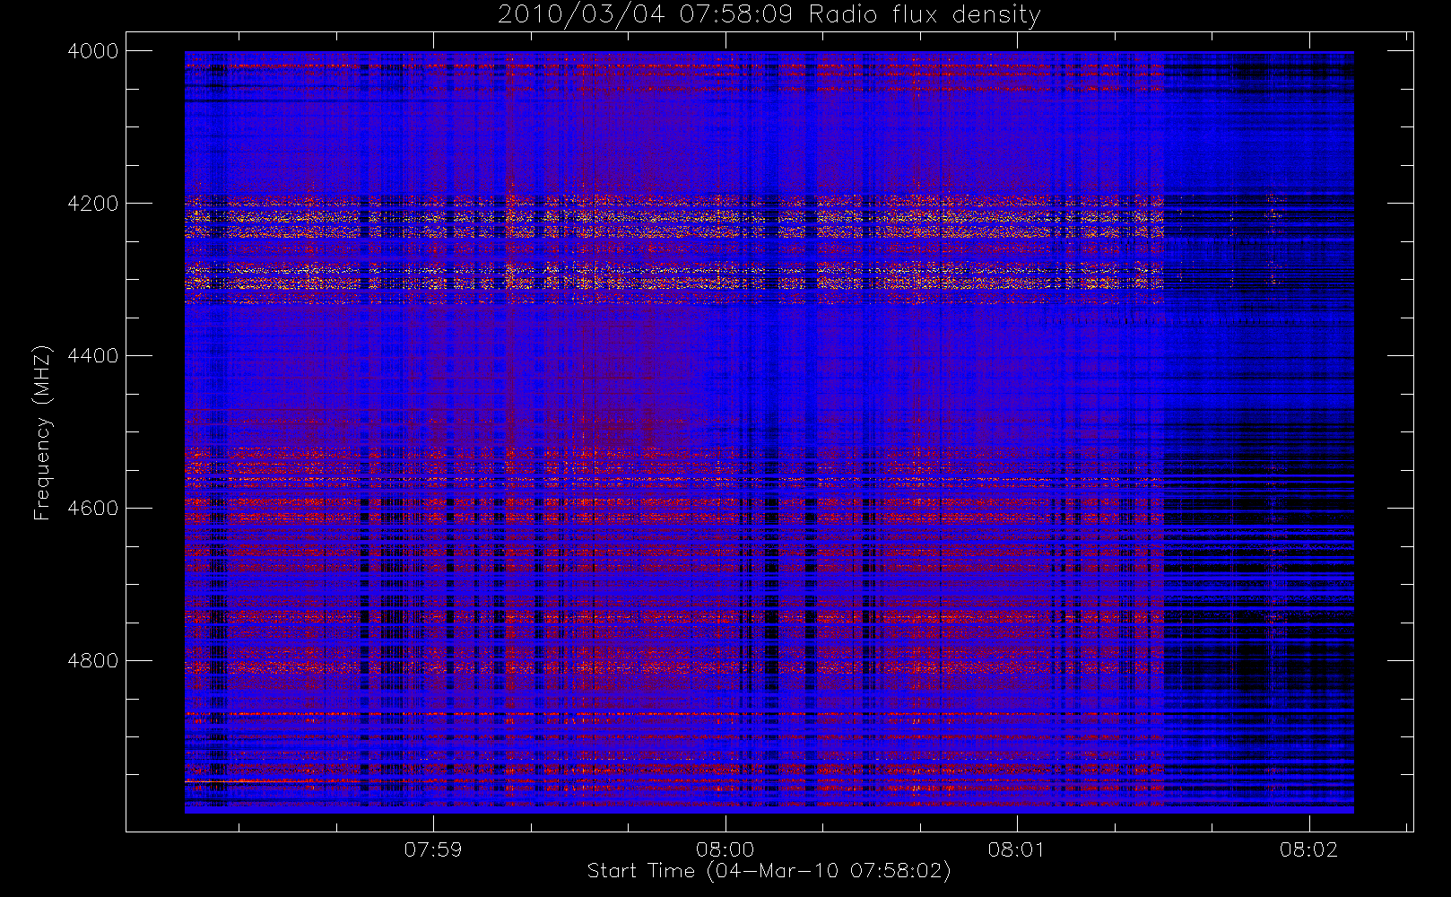
Task: Click the 08:00 time tick label
Action: point(725,849)
